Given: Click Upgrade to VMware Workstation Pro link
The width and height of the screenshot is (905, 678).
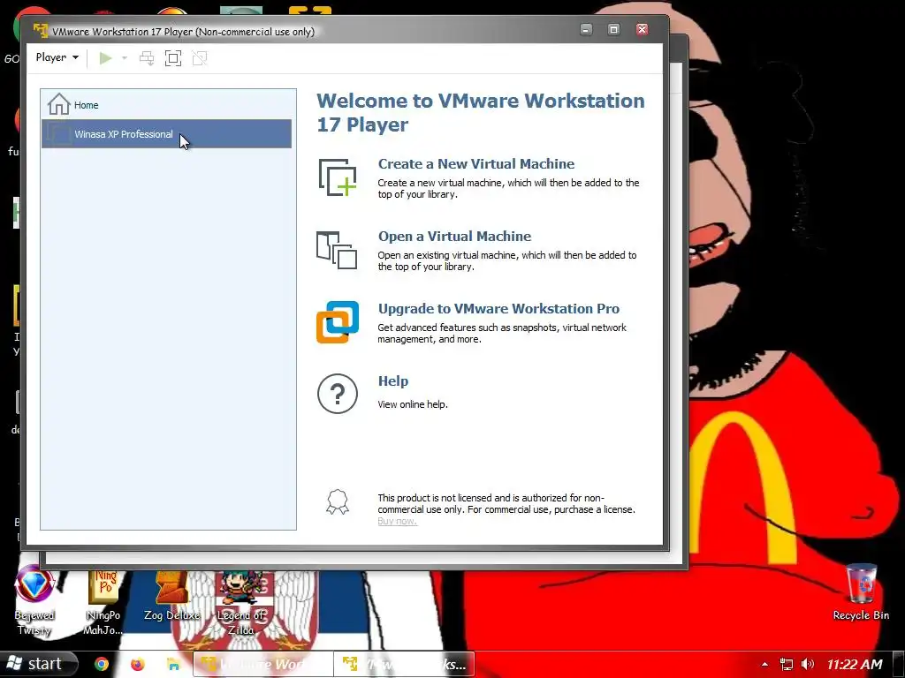Looking at the screenshot, I should pyautogui.click(x=498, y=308).
